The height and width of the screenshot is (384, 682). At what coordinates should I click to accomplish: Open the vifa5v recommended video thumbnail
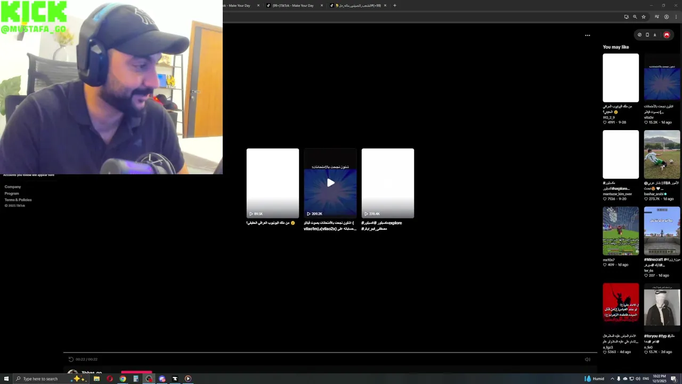click(662, 78)
